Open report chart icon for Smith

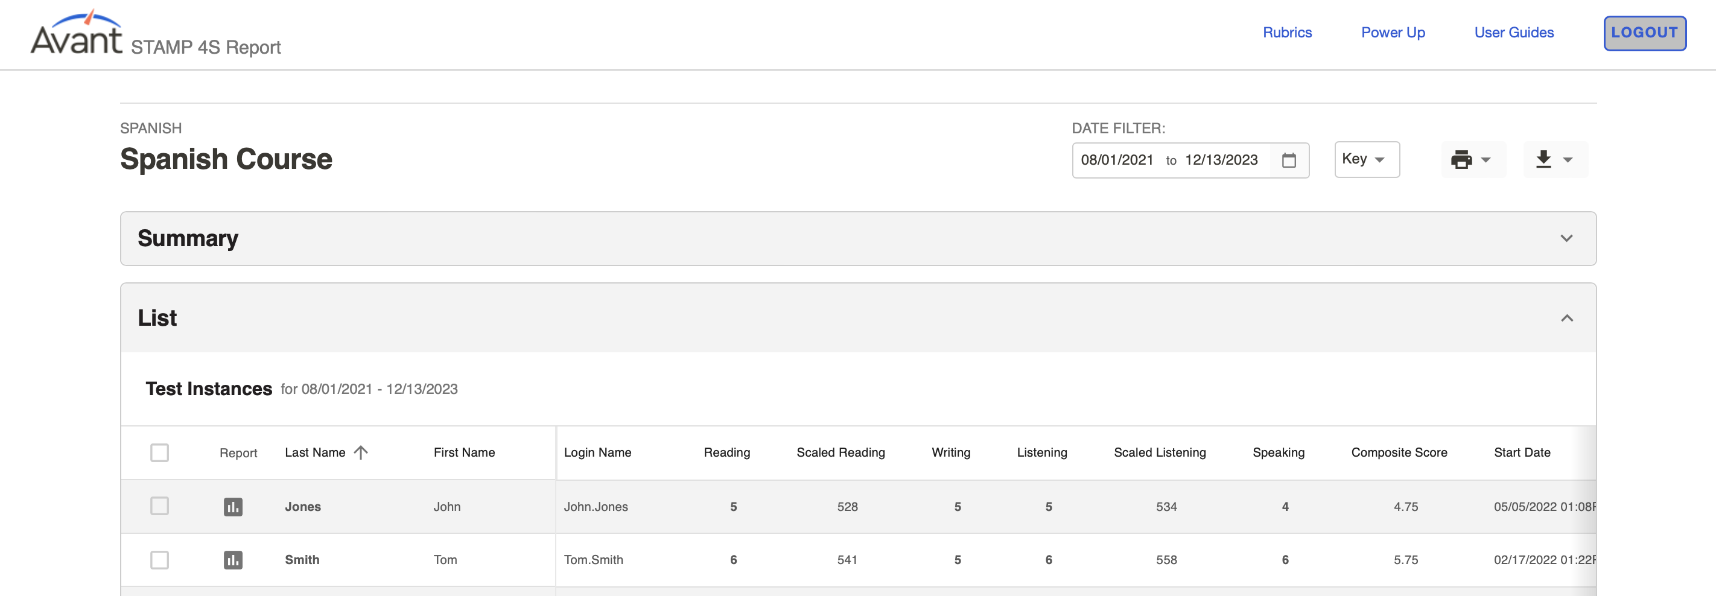(x=232, y=560)
